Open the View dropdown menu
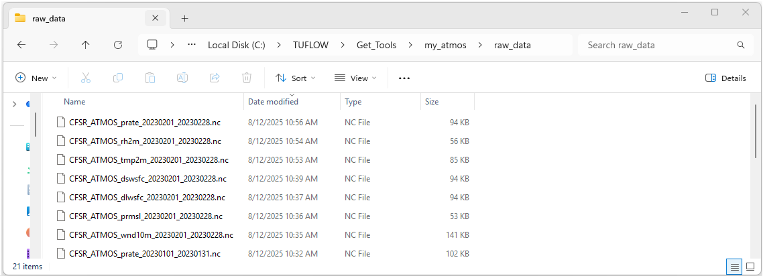Viewport: 763px width, 276px height. [x=355, y=78]
